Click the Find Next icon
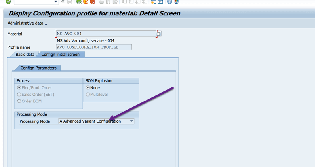The image size is (316, 167). 115,2
